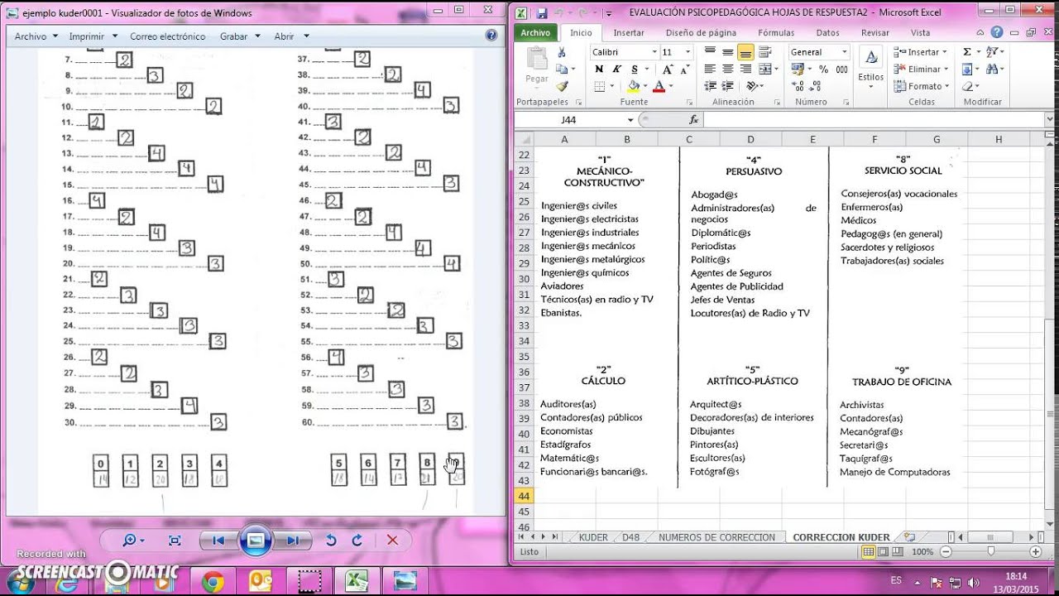Click the increase indent icon
This screenshot has width=1059, height=596.
pyautogui.click(x=727, y=86)
